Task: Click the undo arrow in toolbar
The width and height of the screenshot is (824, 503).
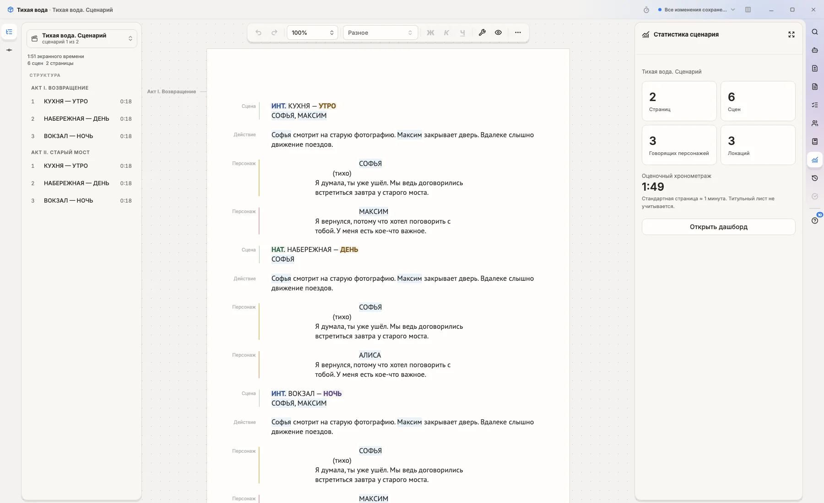Action: pyautogui.click(x=259, y=32)
